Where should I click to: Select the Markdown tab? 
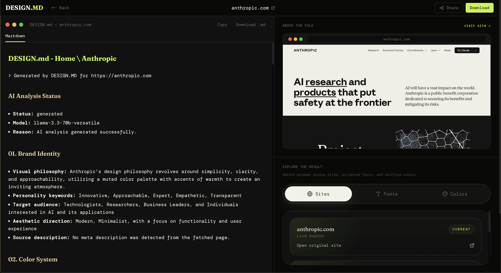click(15, 36)
